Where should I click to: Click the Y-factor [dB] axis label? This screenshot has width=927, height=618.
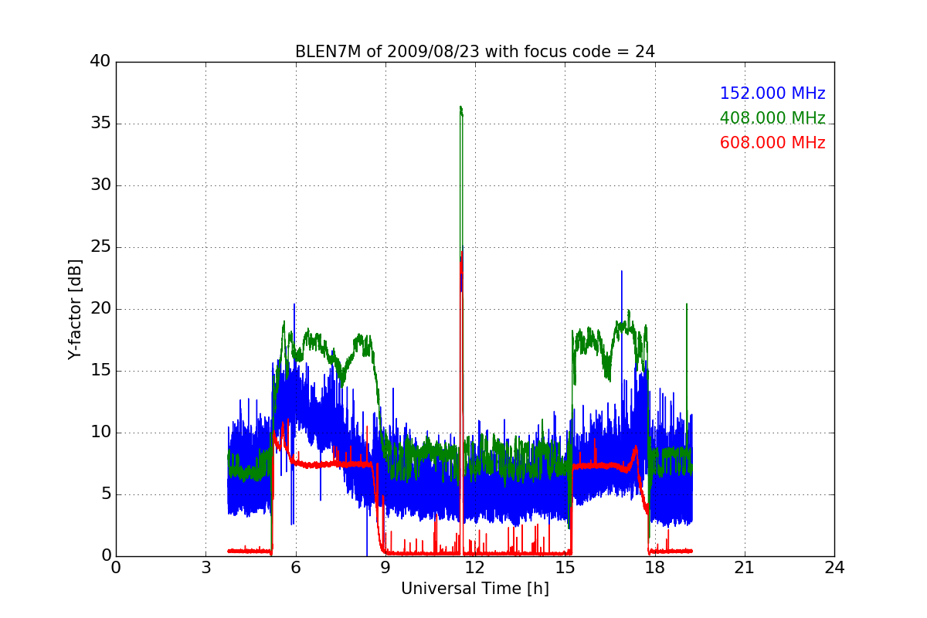pyautogui.click(x=75, y=309)
